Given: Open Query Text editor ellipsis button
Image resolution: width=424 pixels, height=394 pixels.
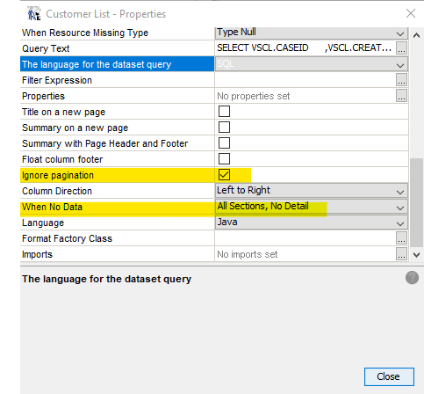Looking at the screenshot, I should click(x=401, y=48).
